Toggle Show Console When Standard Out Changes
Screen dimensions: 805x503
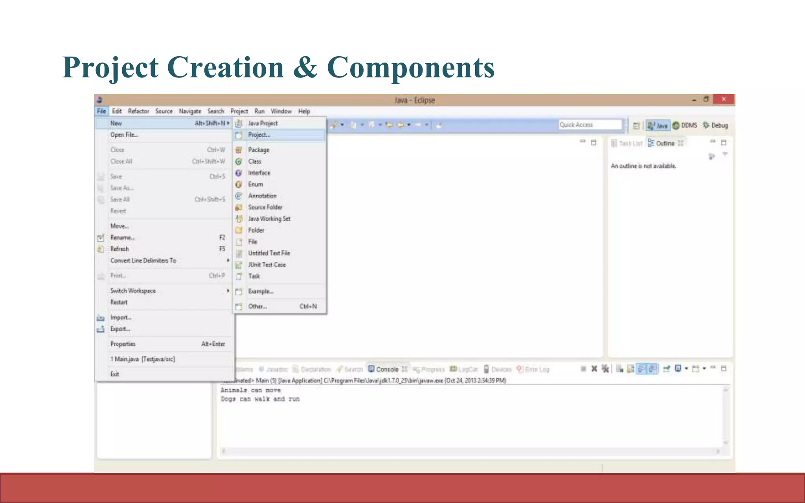coord(641,369)
